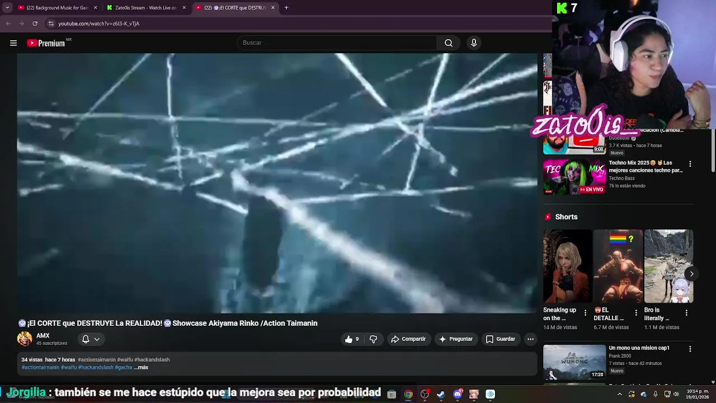
Task: Open OBS Studio from the taskbar
Action: click(425, 394)
